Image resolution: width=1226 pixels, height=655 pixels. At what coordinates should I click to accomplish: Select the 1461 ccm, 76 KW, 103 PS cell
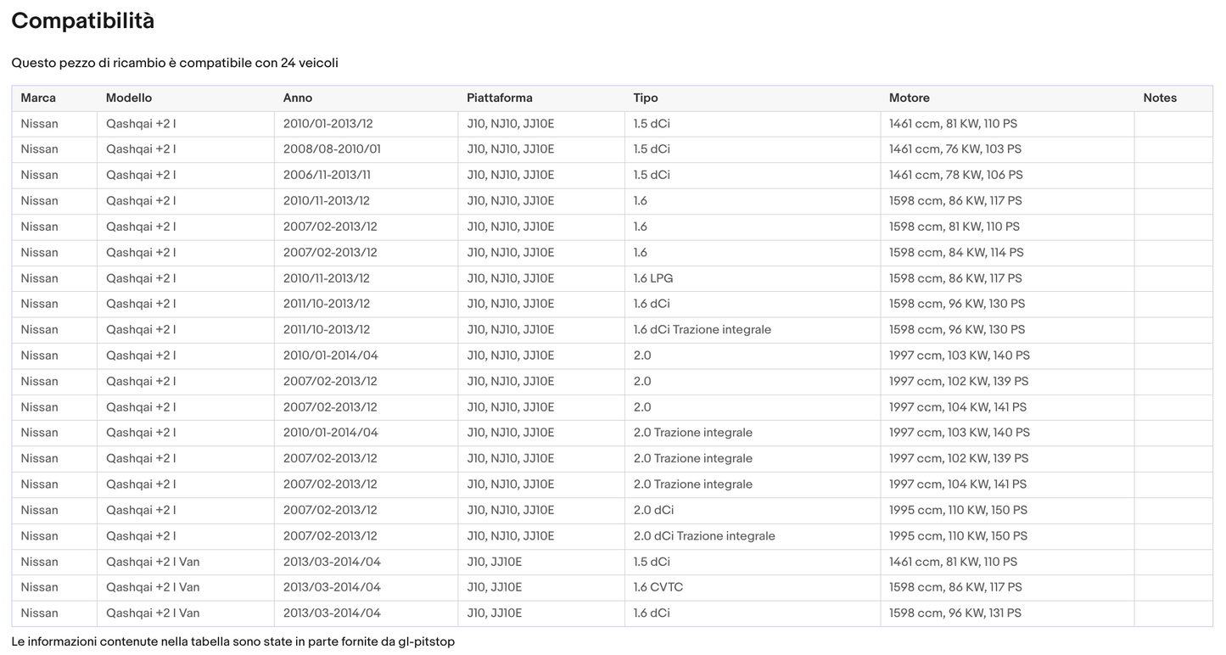tap(955, 149)
